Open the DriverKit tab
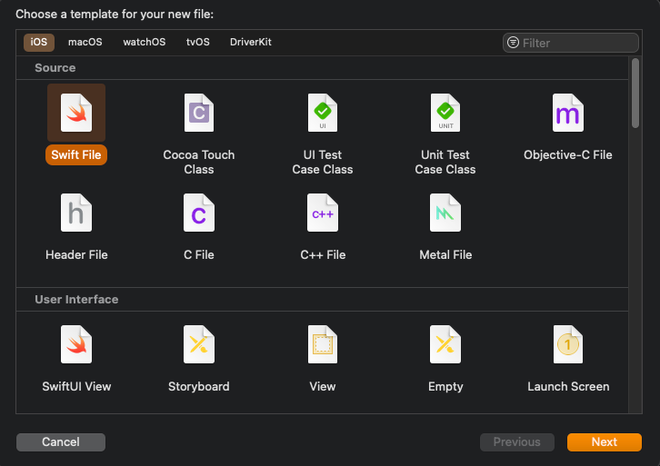Image resolution: width=660 pixels, height=466 pixels. tap(250, 42)
